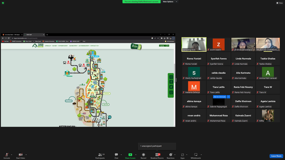Screen dimensions: 285x160
Task: Click the Leave Room button
Action: point(276,156)
